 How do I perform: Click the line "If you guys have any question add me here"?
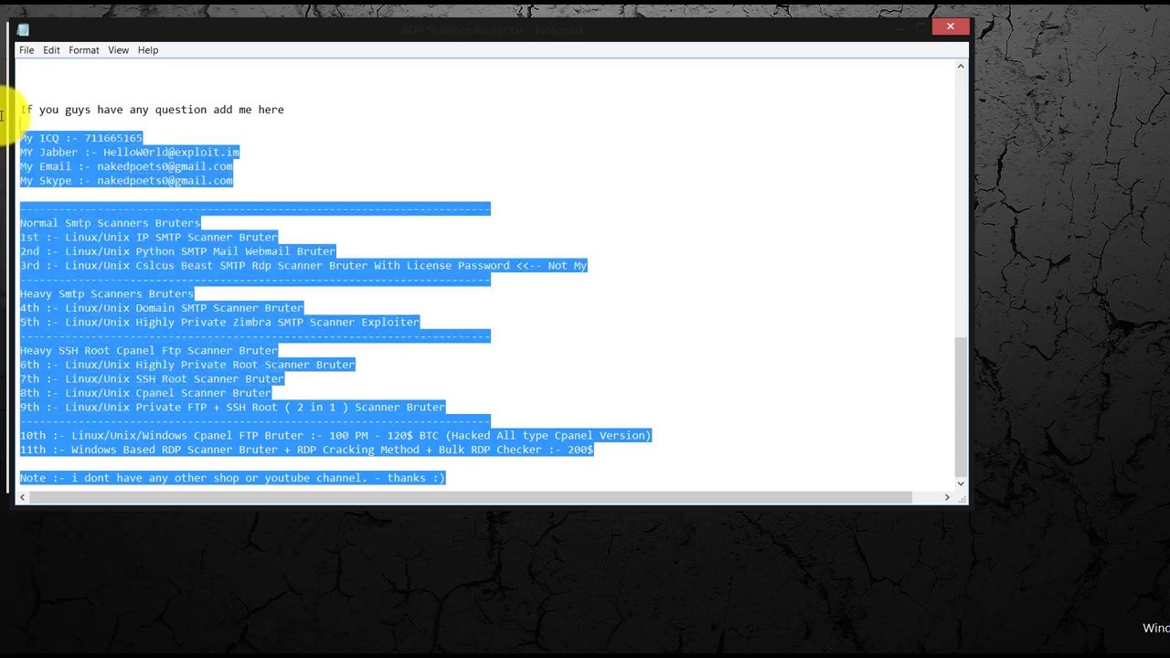(x=152, y=110)
